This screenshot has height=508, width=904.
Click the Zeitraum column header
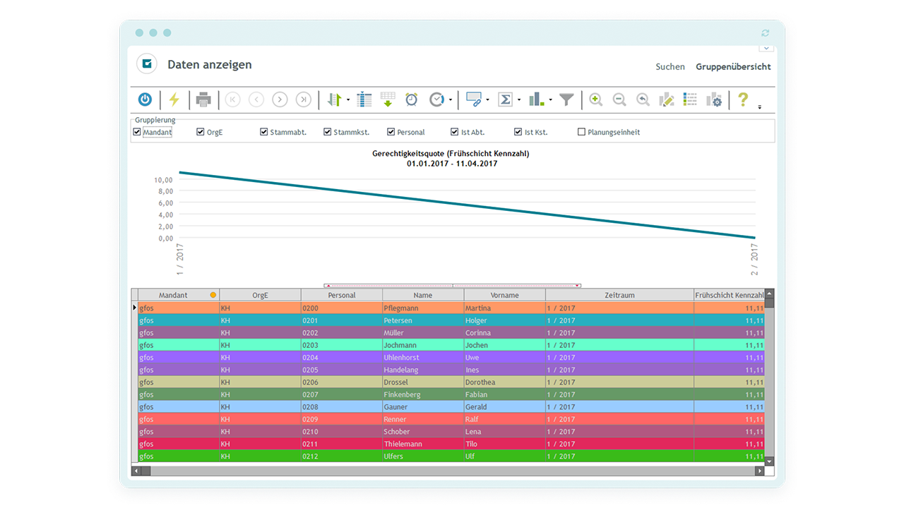(x=619, y=296)
